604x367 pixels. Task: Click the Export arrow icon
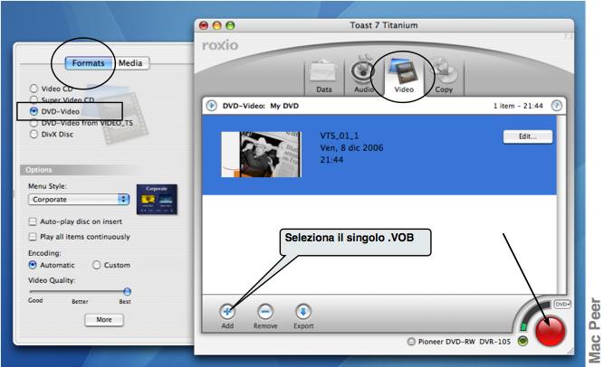click(x=303, y=312)
